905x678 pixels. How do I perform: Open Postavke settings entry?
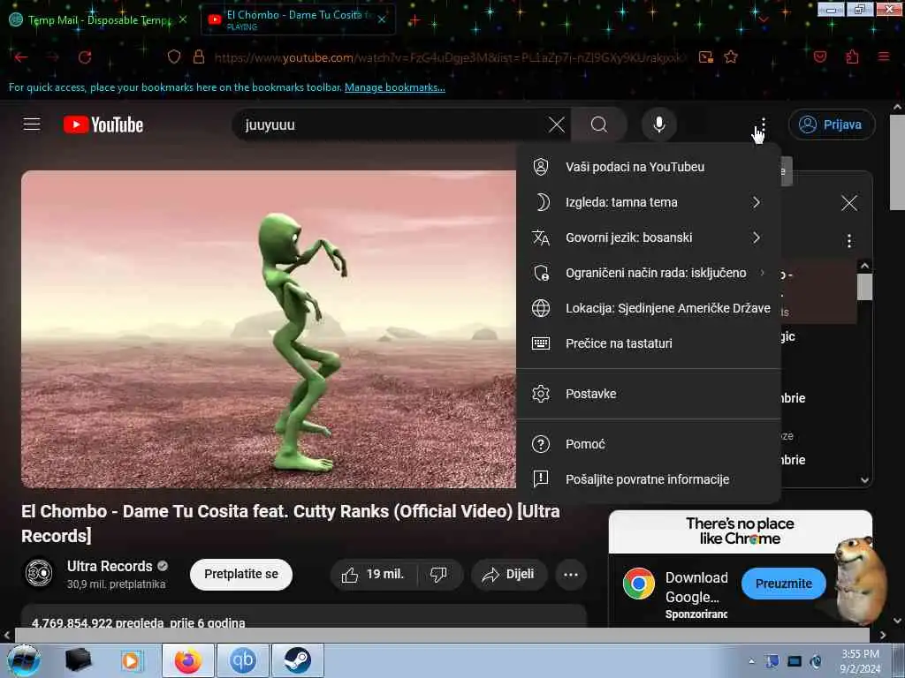(648, 394)
